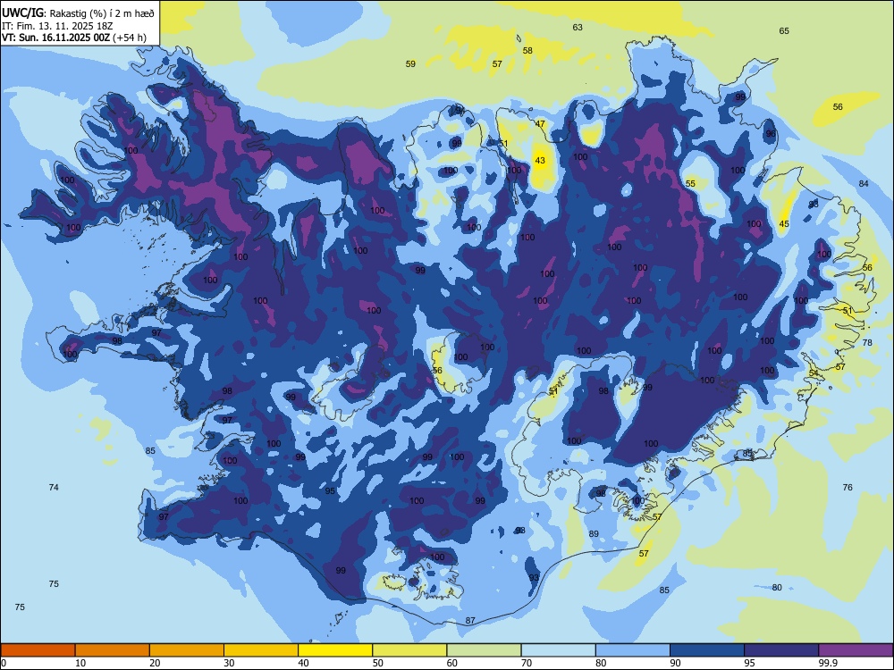Click the amber 20–30 legend swatch
Image resolution: width=894 pixels, height=670 pixels.
pos(187,650)
